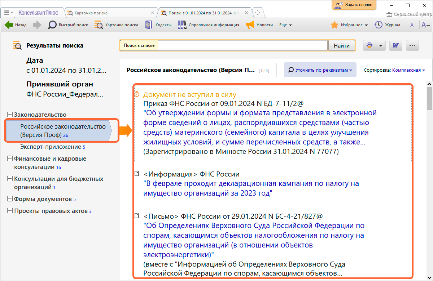Open Уточнить по реквизитам dropdown
The image size is (433, 281).
tap(320, 70)
